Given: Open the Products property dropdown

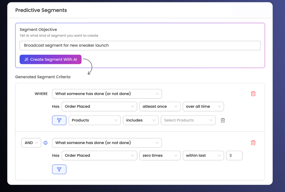Looking at the screenshot, I should (x=94, y=120).
